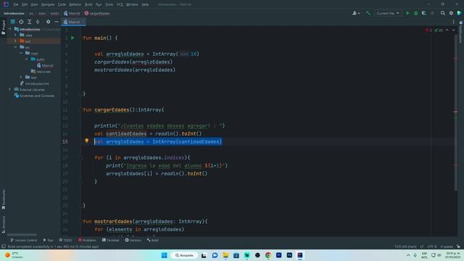Click the red errors count indicator
The image size is (464, 261).
pyautogui.click(x=428, y=30)
